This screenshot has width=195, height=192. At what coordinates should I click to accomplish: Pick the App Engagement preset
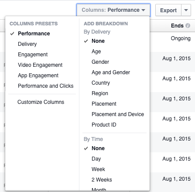(x=38, y=75)
